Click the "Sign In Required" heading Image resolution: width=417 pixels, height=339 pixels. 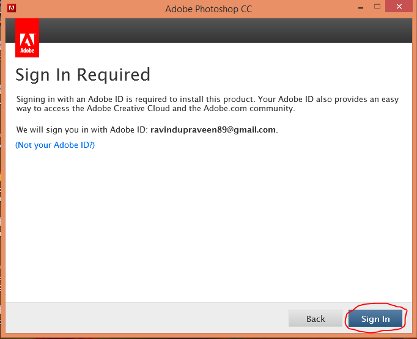[x=83, y=75]
